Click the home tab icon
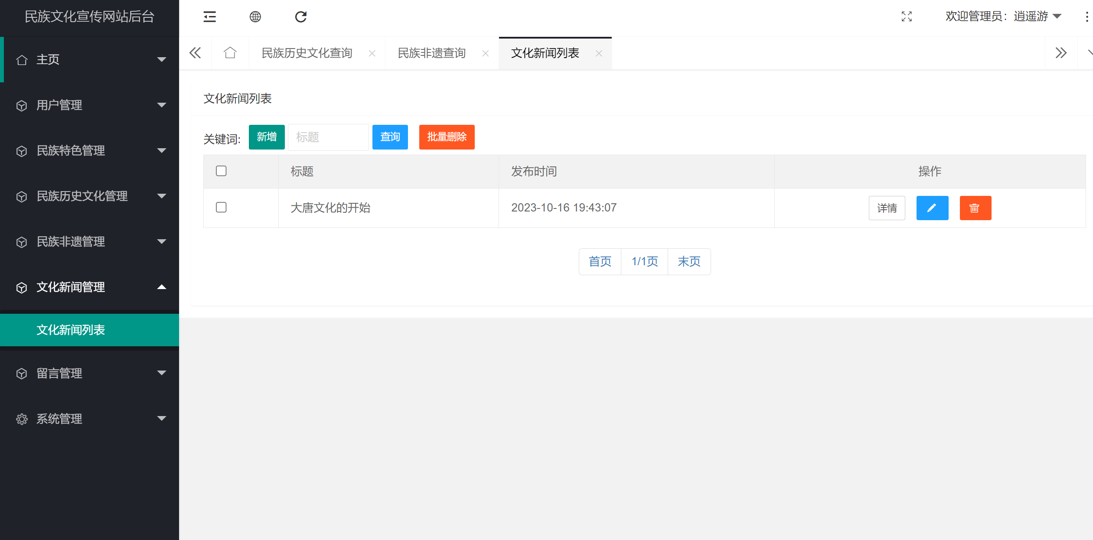This screenshot has height=540, width=1093. 230,53
